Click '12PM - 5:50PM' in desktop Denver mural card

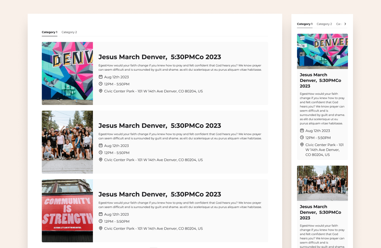(117, 84)
